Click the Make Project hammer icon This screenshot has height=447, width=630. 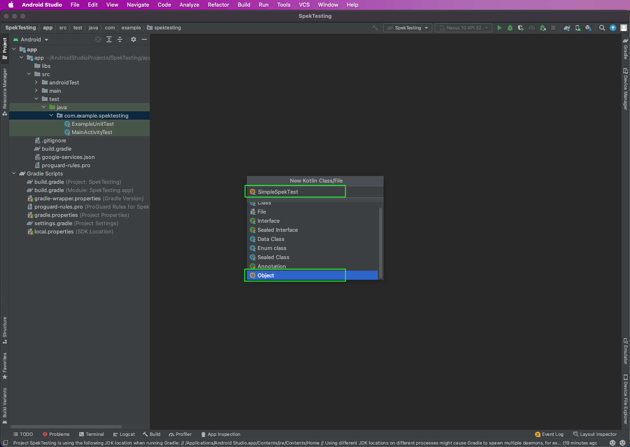tap(375, 28)
